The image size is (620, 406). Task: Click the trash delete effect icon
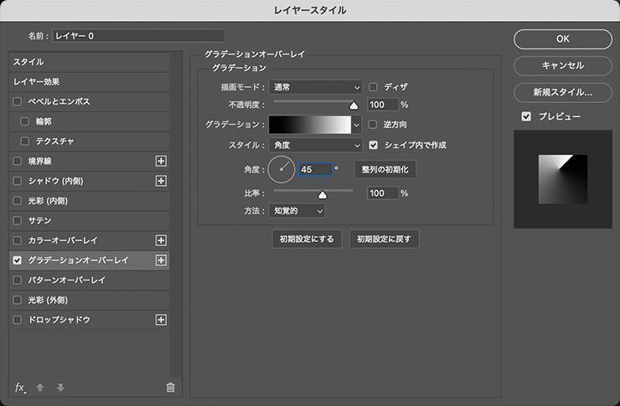171,387
